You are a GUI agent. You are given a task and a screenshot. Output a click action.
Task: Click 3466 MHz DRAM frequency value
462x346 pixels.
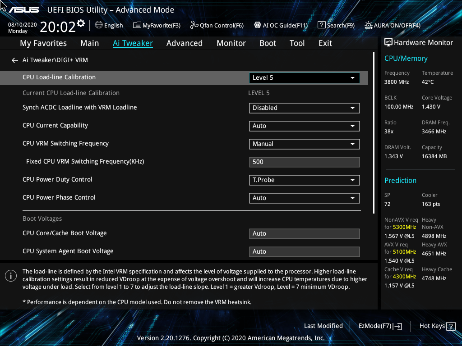pos(434,132)
